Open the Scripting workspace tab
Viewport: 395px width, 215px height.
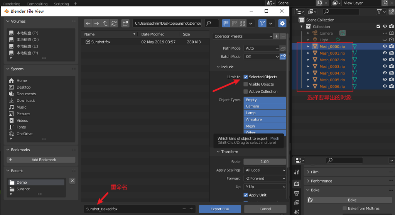(62, 4)
